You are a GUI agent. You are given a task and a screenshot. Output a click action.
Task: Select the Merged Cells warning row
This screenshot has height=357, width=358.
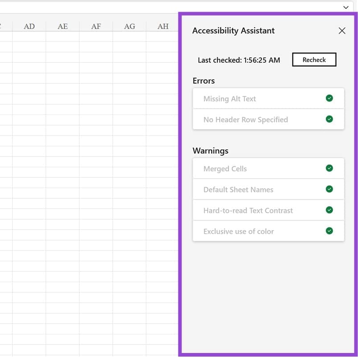[x=268, y=168]
